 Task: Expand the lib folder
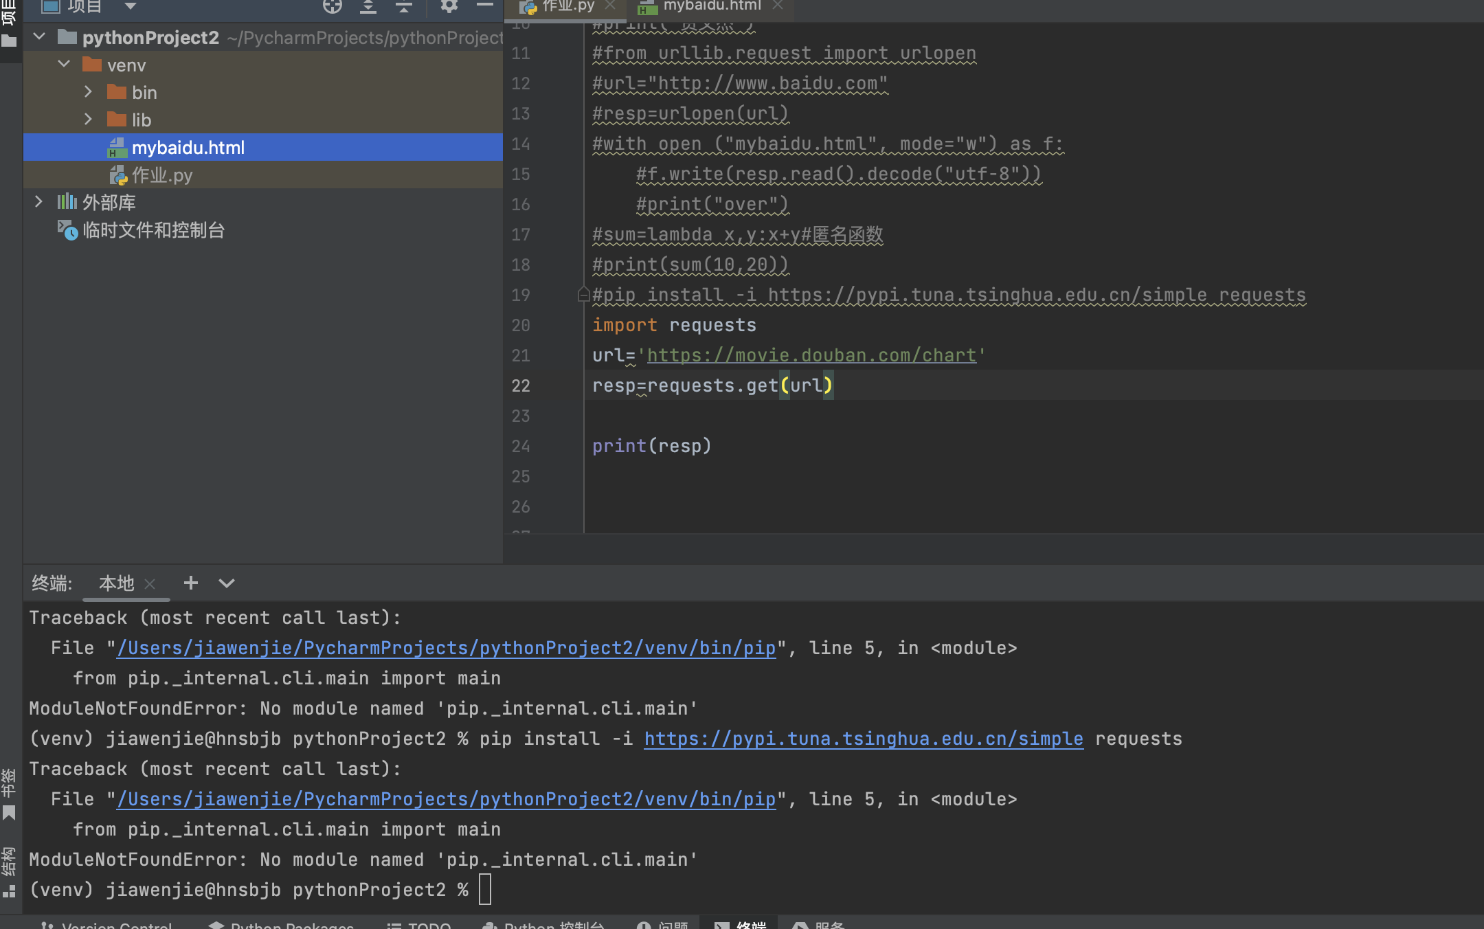click(88, 119)
